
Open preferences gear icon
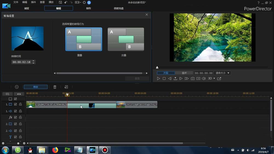pos(84,2)
